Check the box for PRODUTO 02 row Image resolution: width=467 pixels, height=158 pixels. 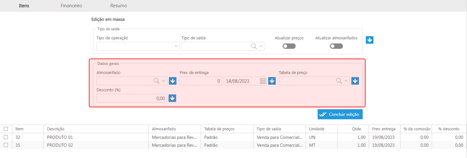tap(6, 145)
